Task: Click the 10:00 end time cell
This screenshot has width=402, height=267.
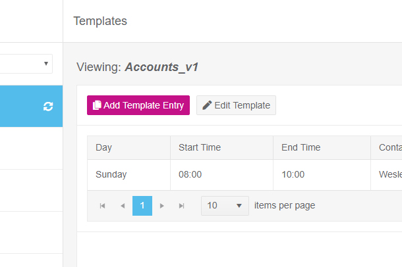Action: click(x=322, y=175)
